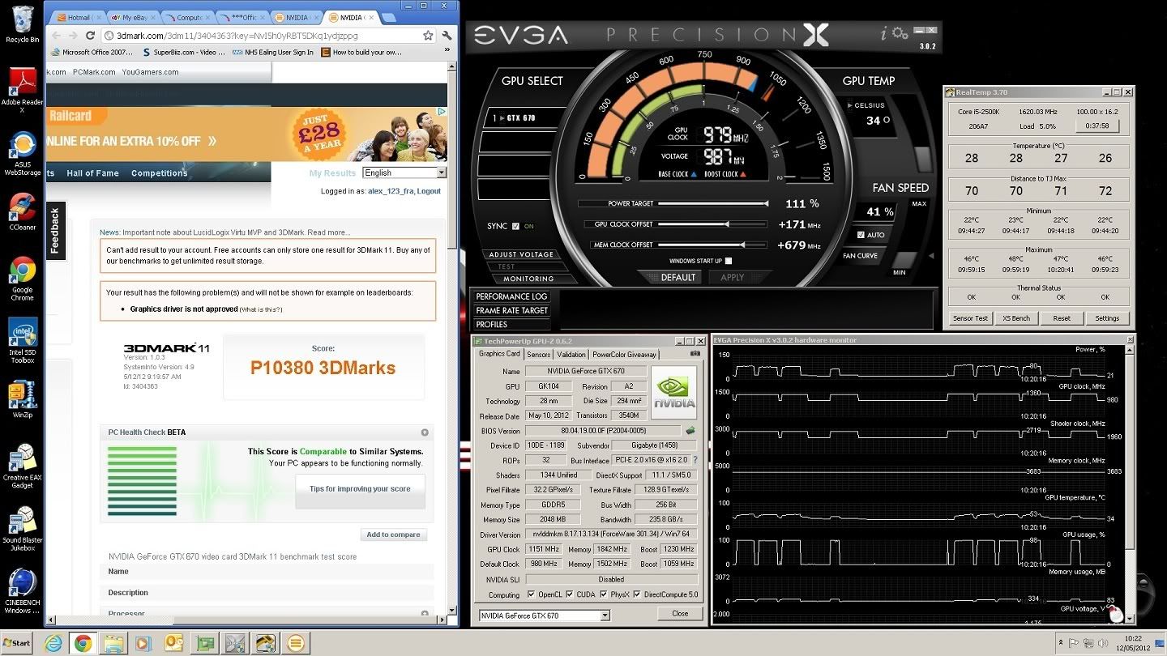Viewport: 1167px width, 656px height.
Task: Open the Sensors tab in GPU-Z
Action: (x=538, y=355)
